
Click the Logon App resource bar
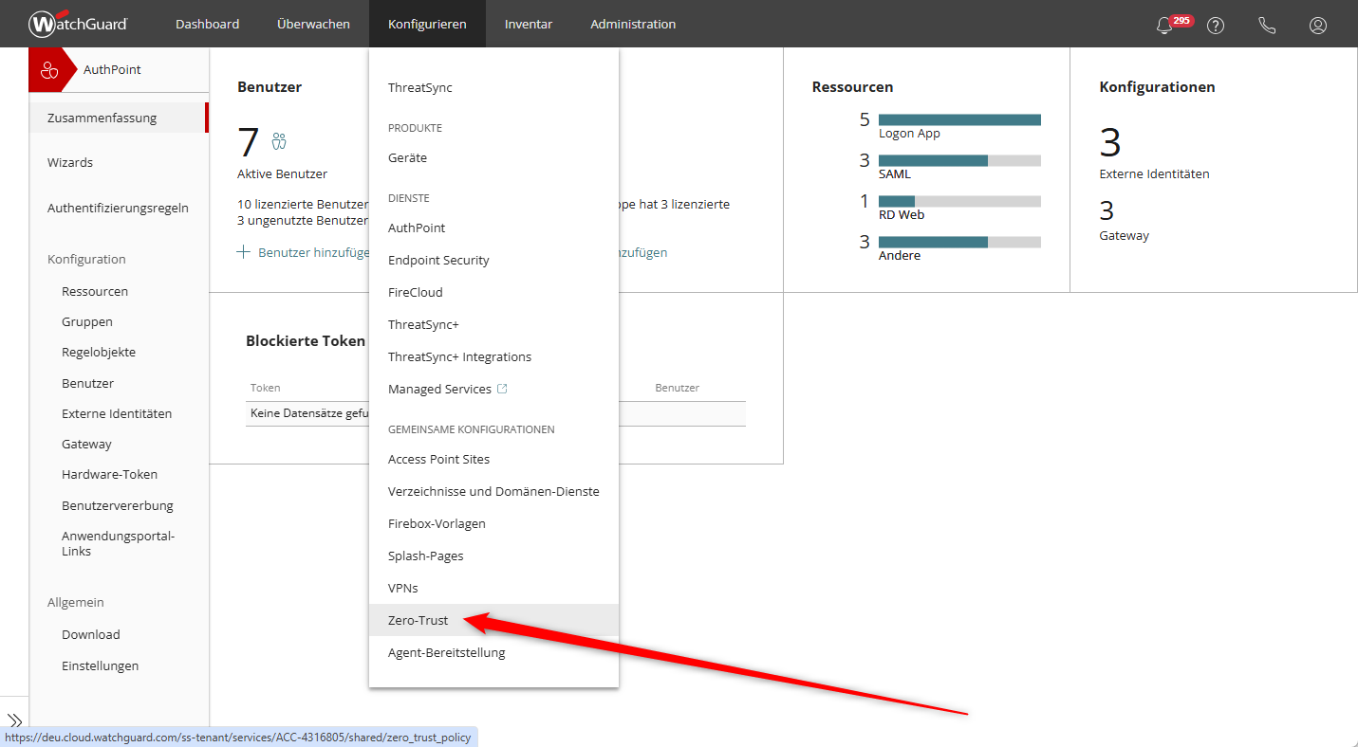click(x=959, y=119)
